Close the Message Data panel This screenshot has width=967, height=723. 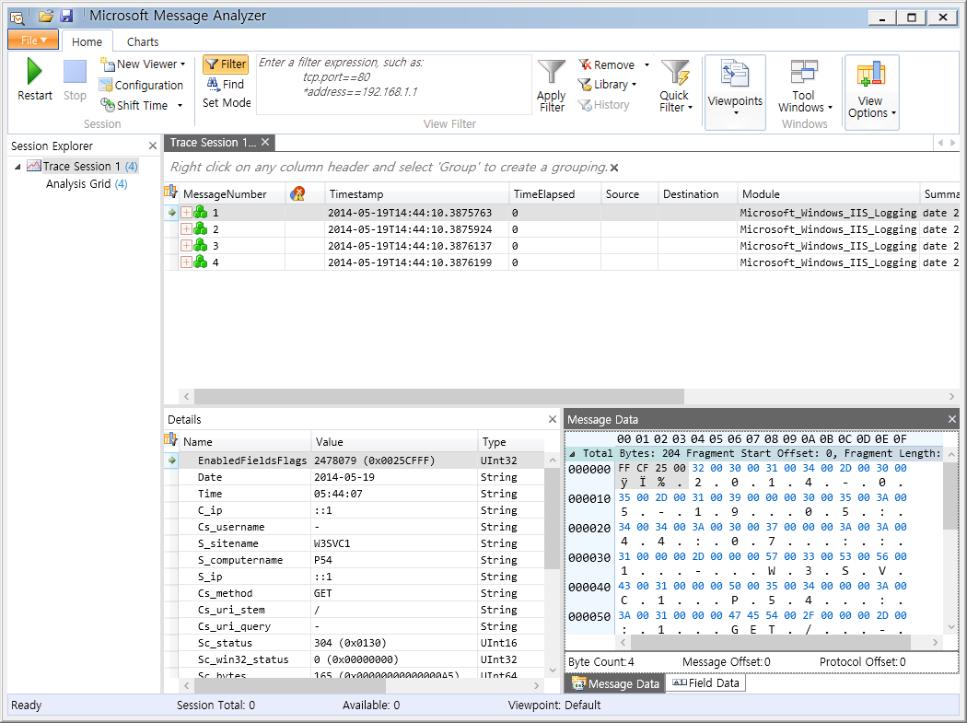pyautogui.click(x=952, y=419)
